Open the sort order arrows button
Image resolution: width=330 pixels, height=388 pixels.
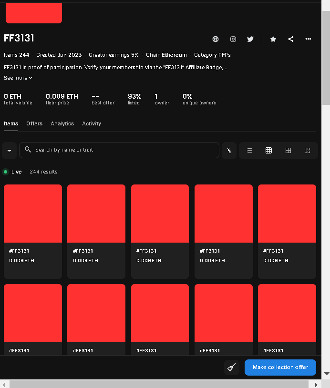click(x=229, y=150)
